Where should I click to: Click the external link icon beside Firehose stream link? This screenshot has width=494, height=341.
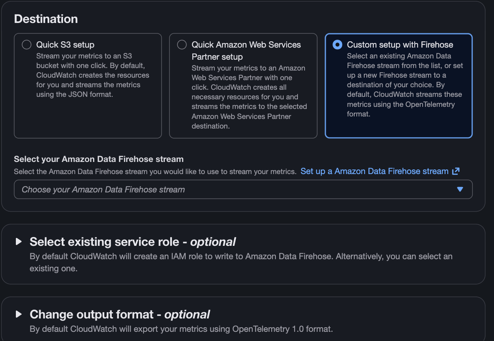[x=456, y=171]
